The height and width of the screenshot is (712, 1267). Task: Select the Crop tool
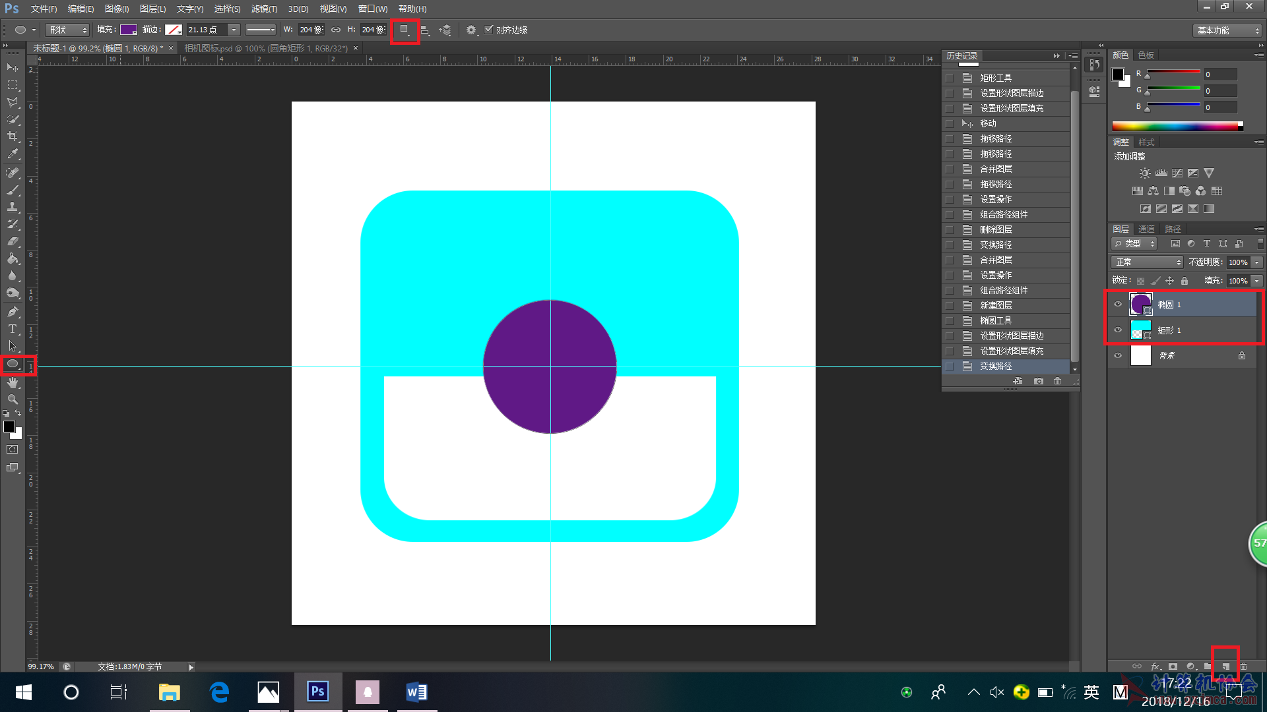tap(13, 136)
